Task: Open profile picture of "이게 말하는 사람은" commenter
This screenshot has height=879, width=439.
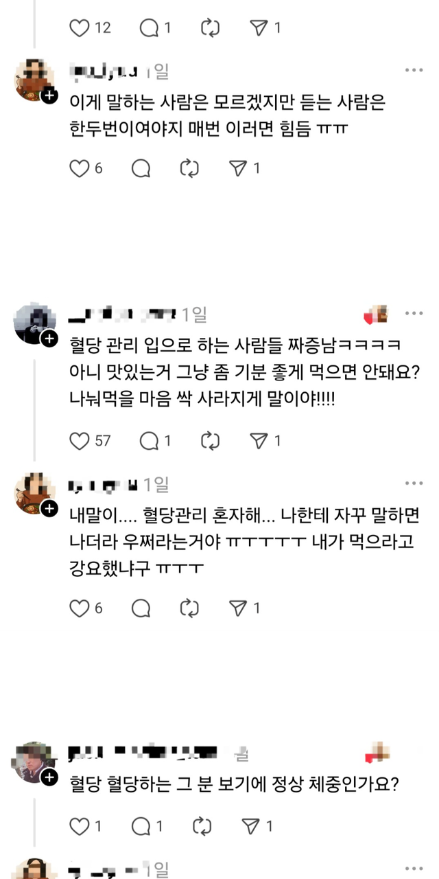Action: (33, 80)
